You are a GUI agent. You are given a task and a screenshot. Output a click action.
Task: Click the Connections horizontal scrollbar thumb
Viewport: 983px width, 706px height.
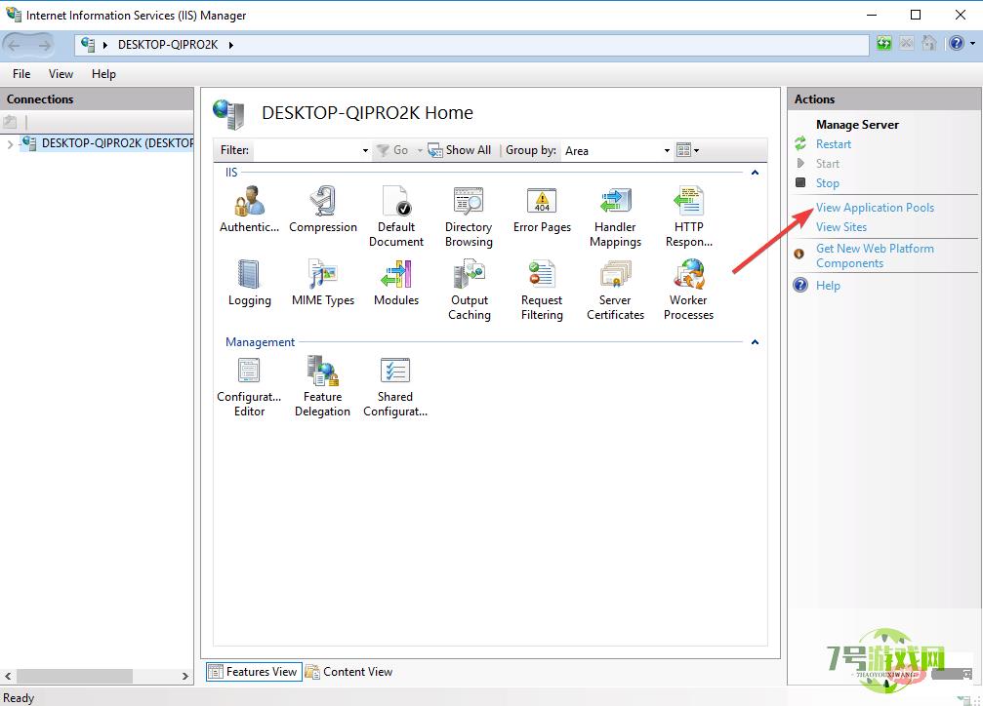[x=74, y=676]
